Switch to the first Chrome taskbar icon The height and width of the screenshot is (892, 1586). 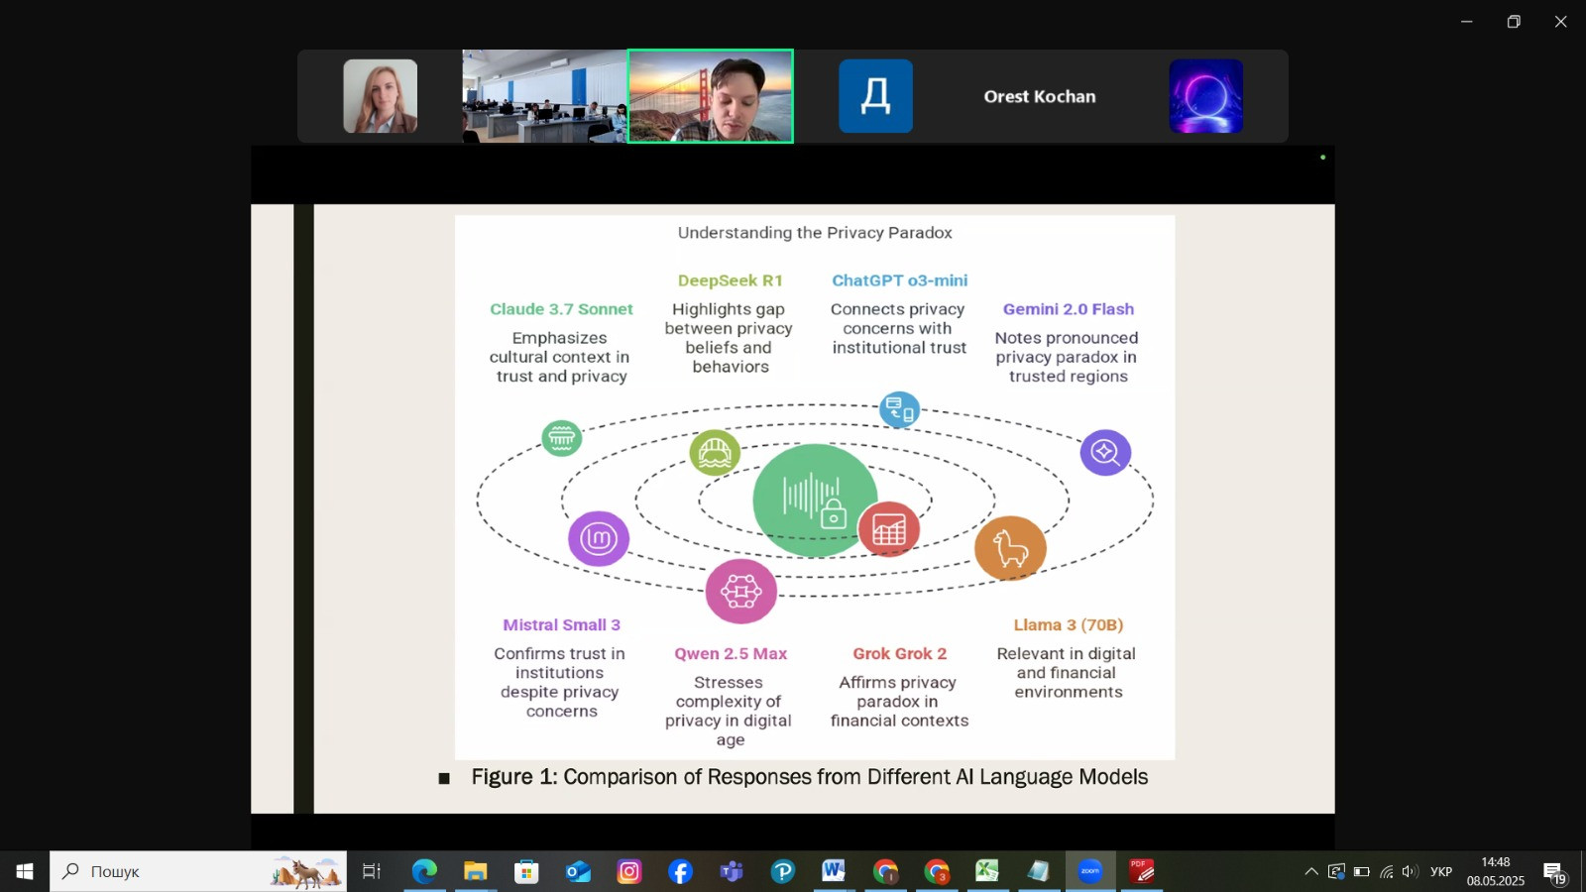pyautogui.click(x=885, y=871)
